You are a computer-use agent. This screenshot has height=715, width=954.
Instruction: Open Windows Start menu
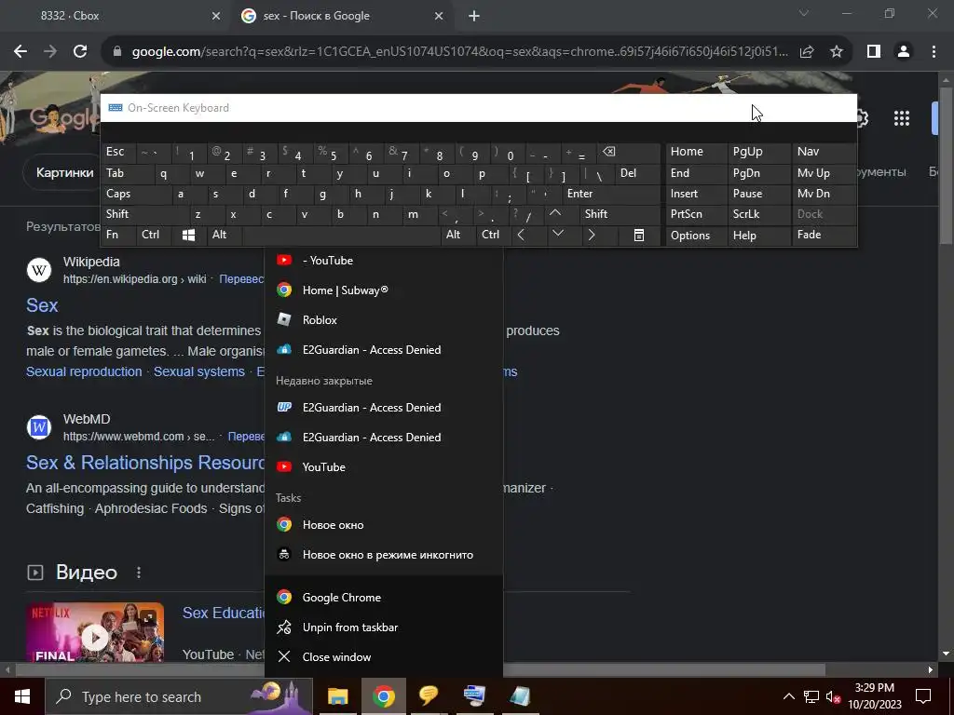22,696
